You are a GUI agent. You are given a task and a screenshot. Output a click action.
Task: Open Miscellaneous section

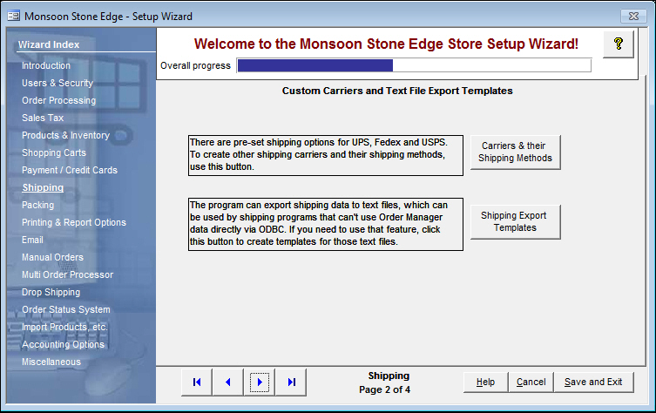[51, 362]
